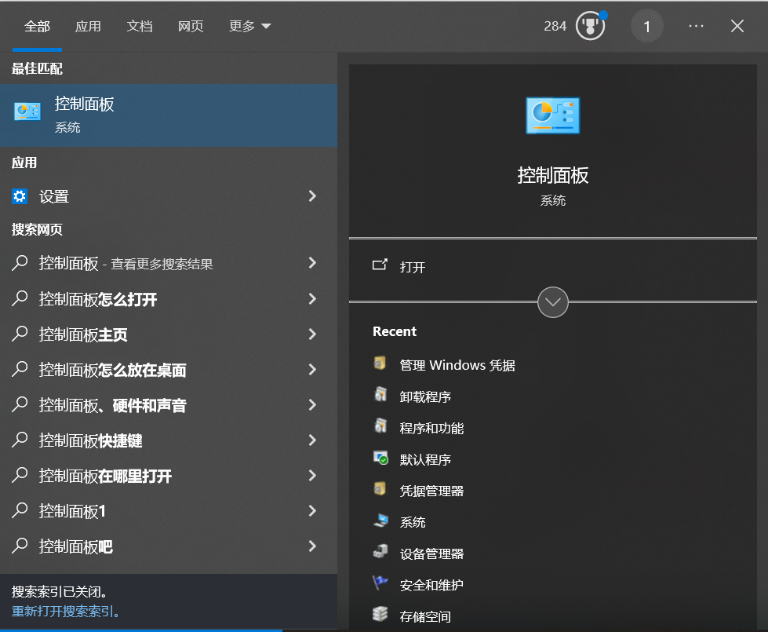Expand arrow for 控制面板怎么打开
Image resolution: width=768 pixels, height=632 pixels.
pyautogui.click(x=312, y=298)
